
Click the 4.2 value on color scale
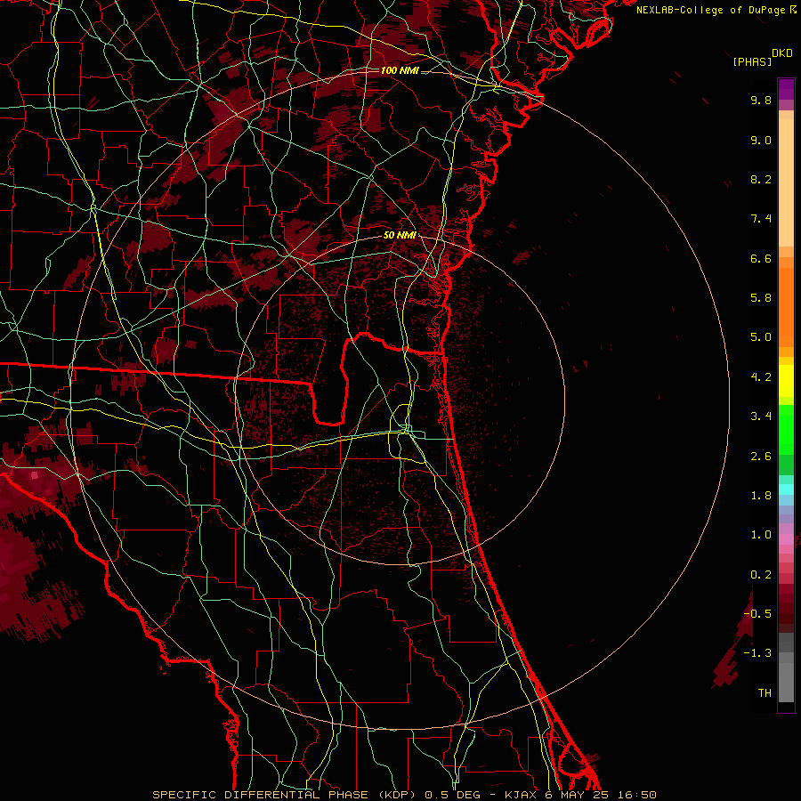[x=761, y=377]
